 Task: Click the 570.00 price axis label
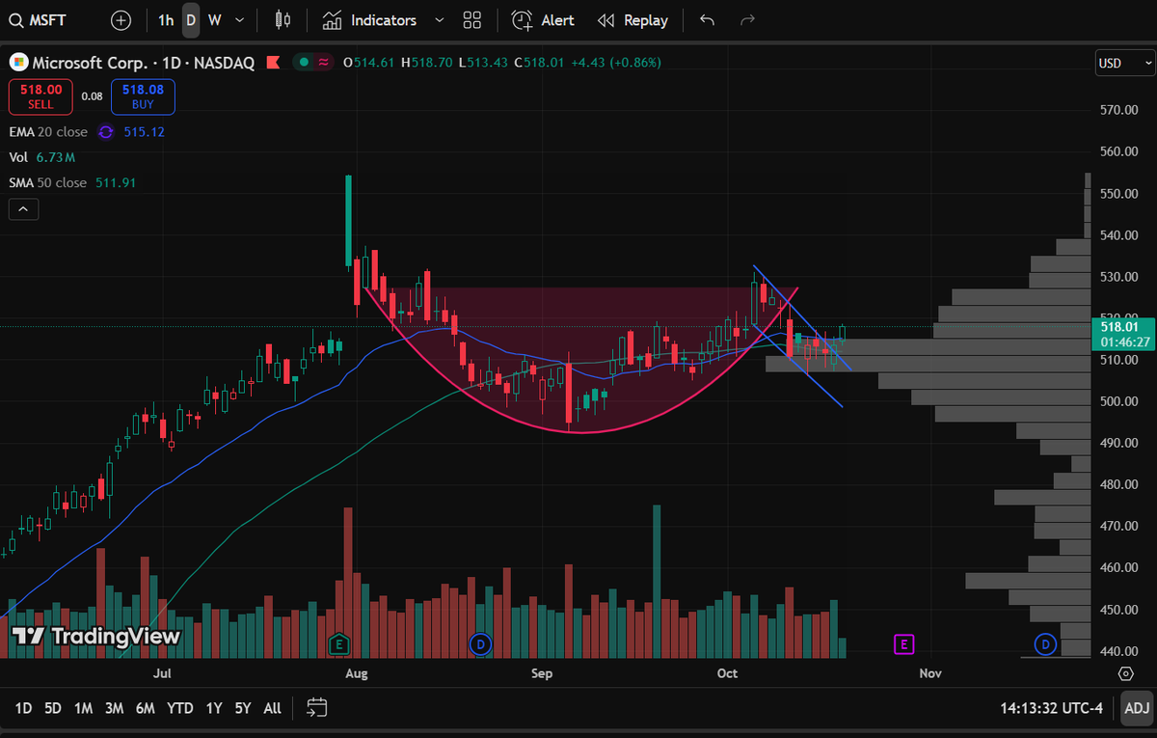tap(1120, 110)
